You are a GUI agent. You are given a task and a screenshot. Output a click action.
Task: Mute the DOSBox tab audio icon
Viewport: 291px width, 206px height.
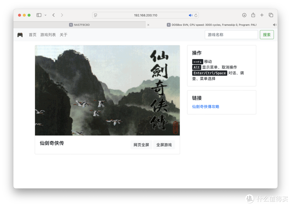click(275, 24)
